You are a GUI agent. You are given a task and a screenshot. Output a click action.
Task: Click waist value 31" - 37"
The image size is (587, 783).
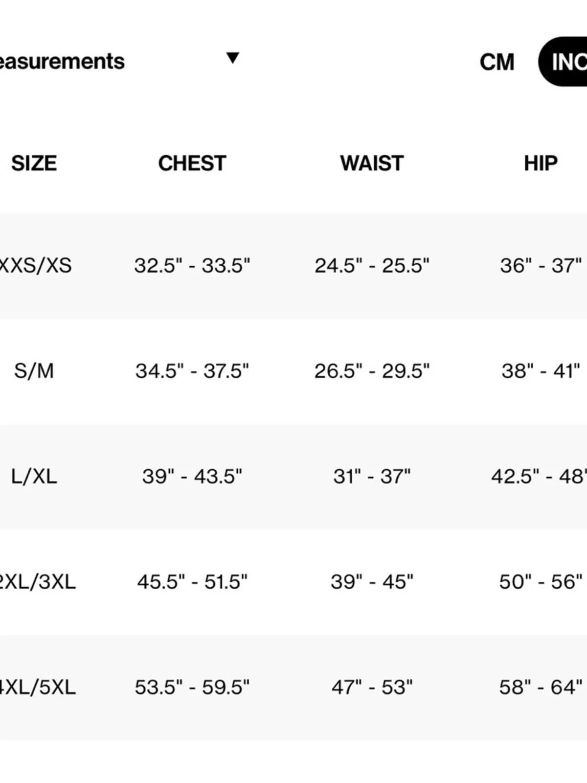pos(372,476)
